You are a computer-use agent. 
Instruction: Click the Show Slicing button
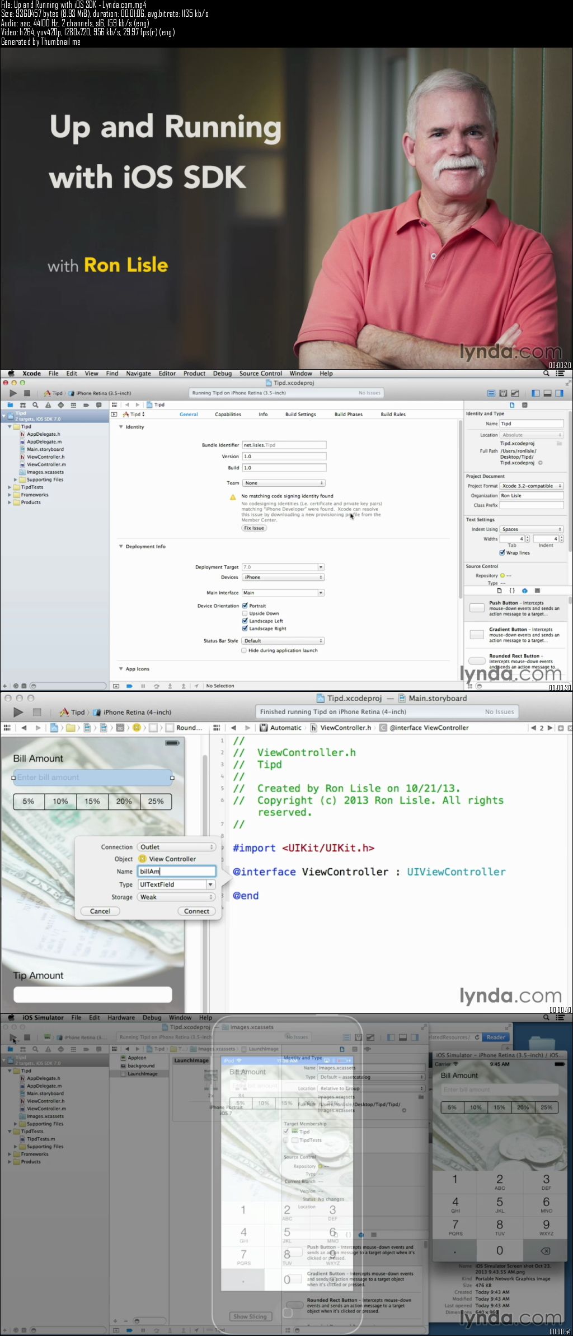250,1316
